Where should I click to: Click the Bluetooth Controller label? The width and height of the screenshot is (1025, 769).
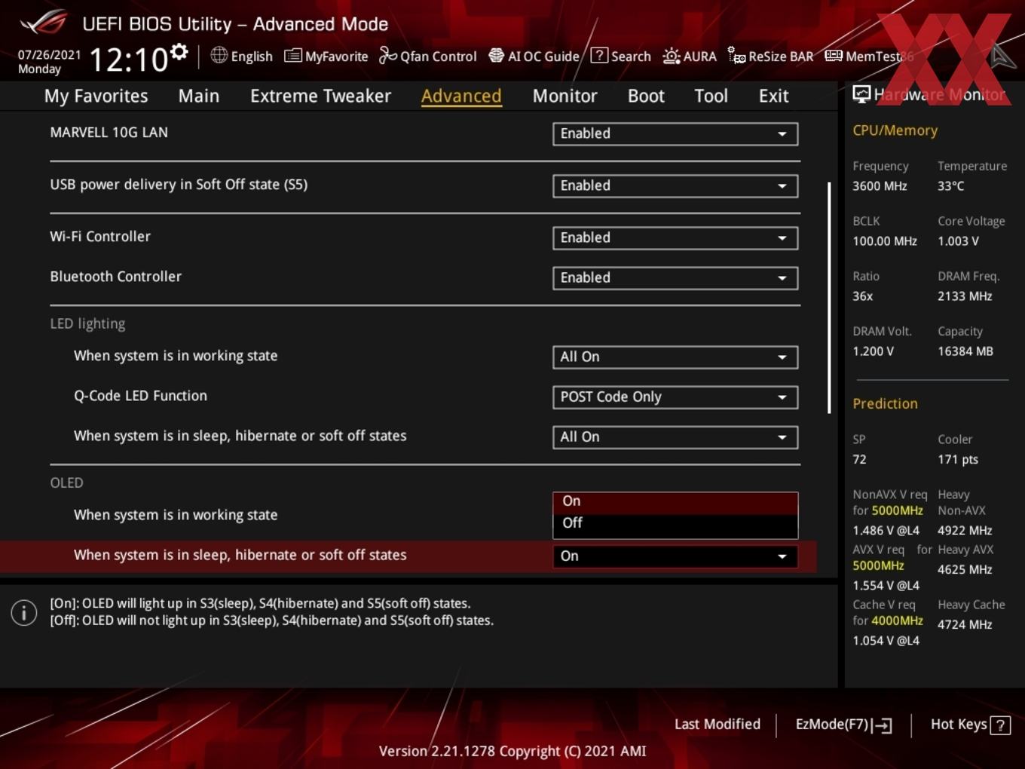115,277
